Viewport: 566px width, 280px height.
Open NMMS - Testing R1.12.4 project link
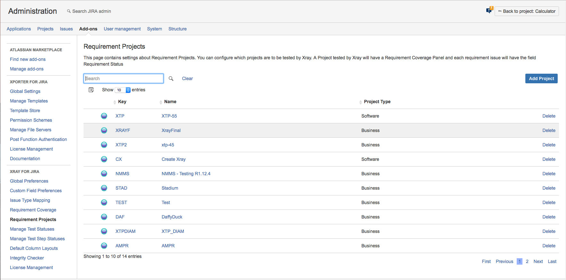(x=186, y=174)
